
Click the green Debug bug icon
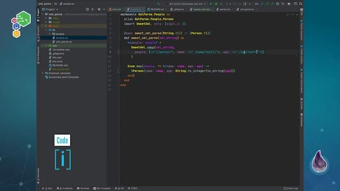(x=216, y=4)
